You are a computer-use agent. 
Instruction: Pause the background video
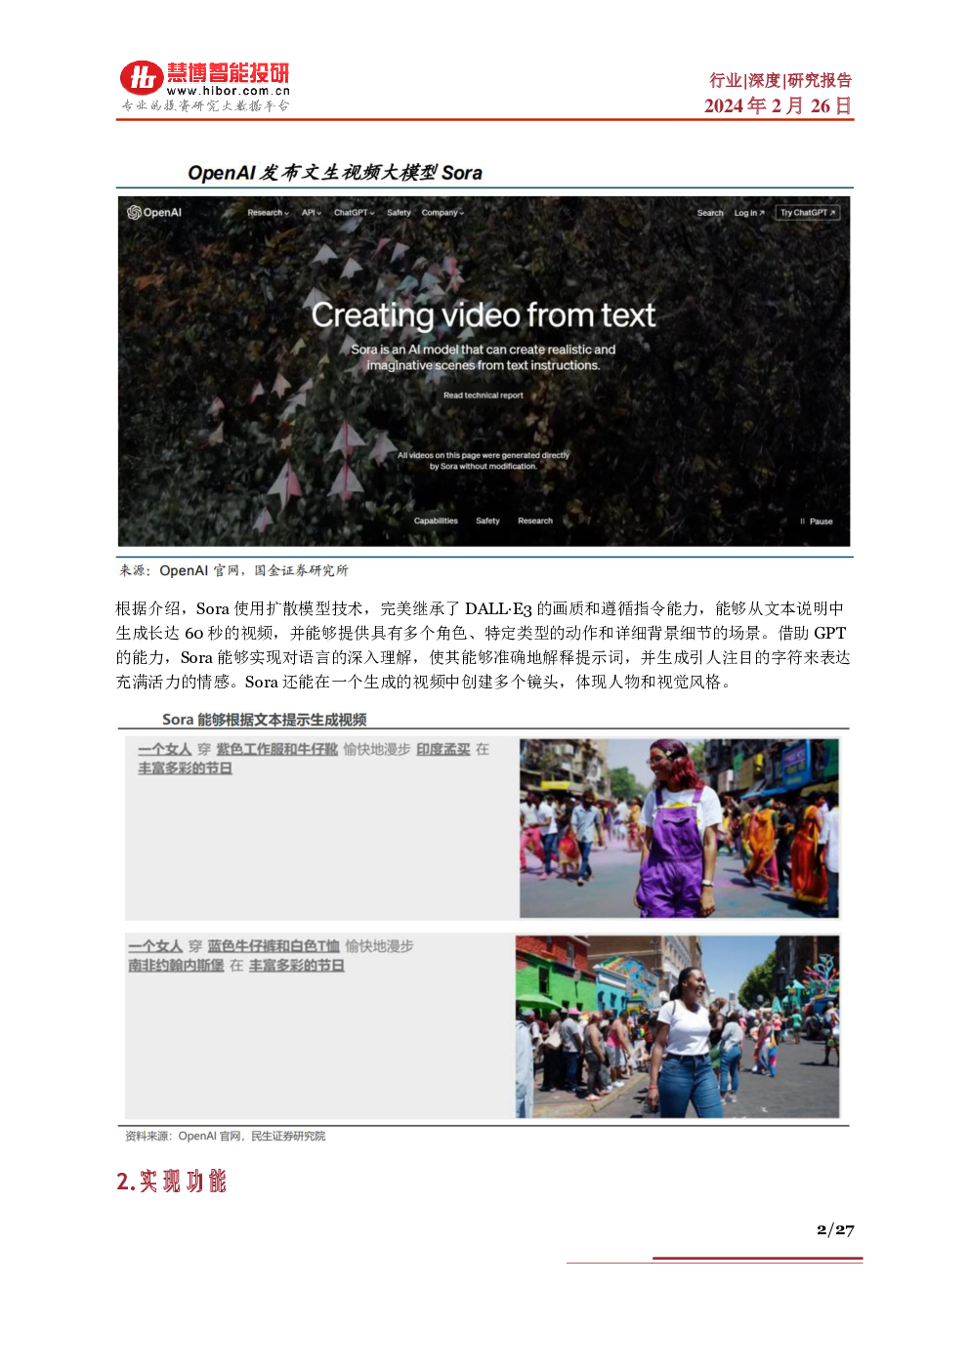pyautogui.click(x=817, y=521)
